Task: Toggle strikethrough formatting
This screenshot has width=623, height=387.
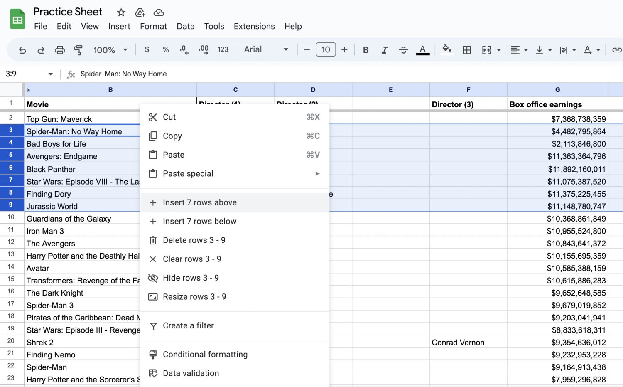Action: click(403, 50)
